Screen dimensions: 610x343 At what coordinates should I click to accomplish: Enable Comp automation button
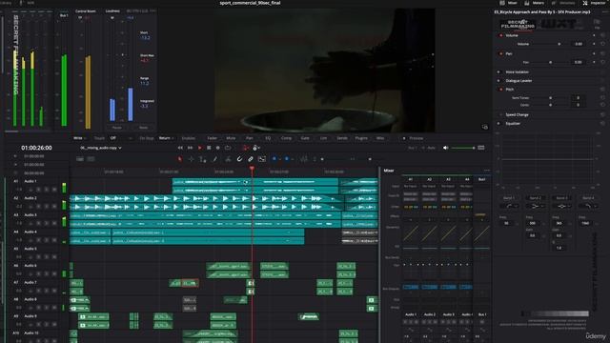pyautogui.click(x=286, y=138)
